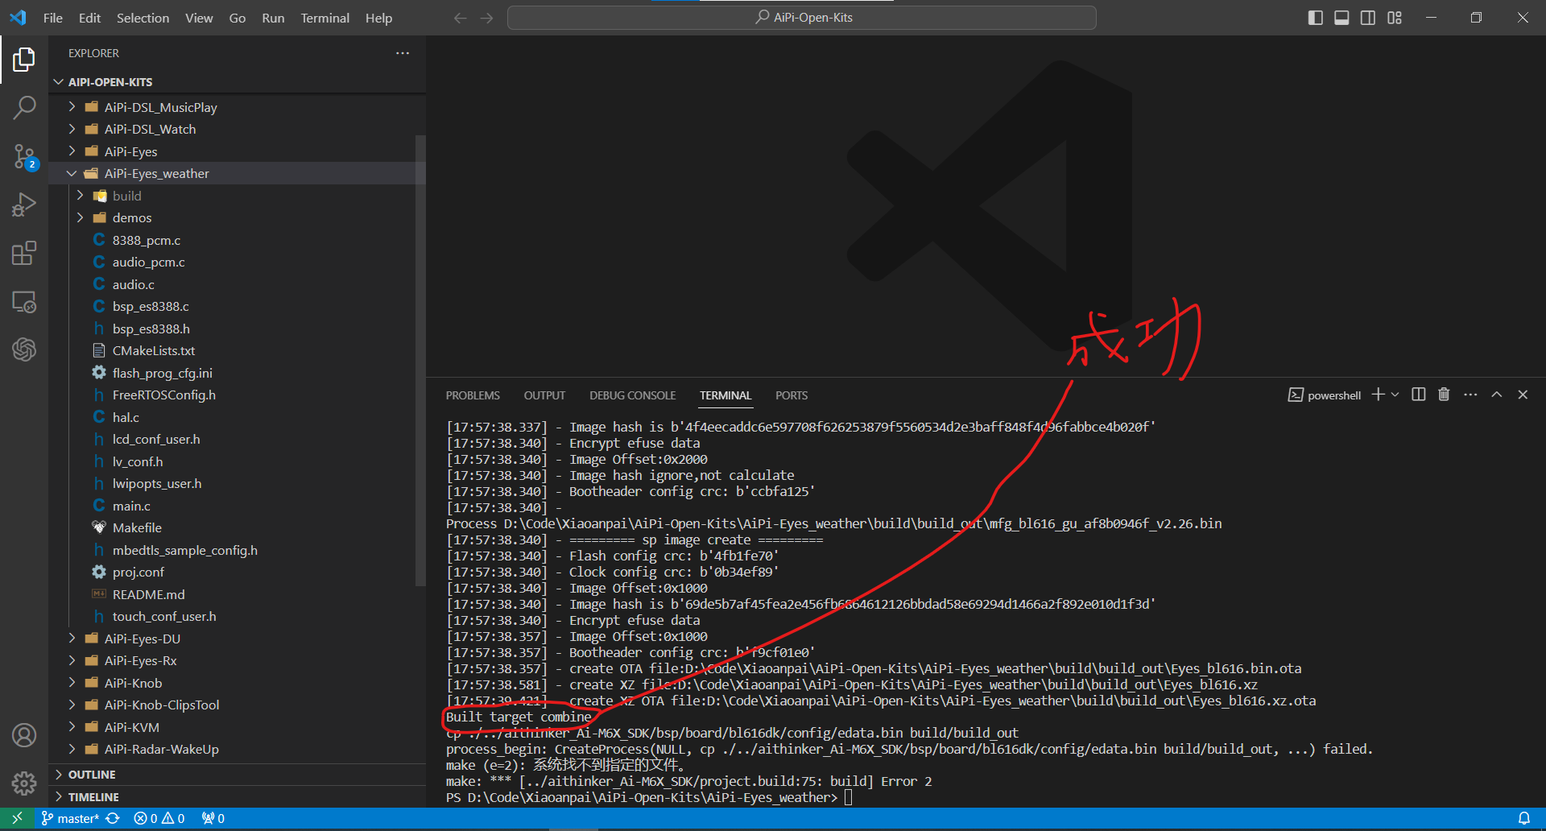Open errors and warnings status item
Viewport: 1546px width, 831px height.
(159, 818)
